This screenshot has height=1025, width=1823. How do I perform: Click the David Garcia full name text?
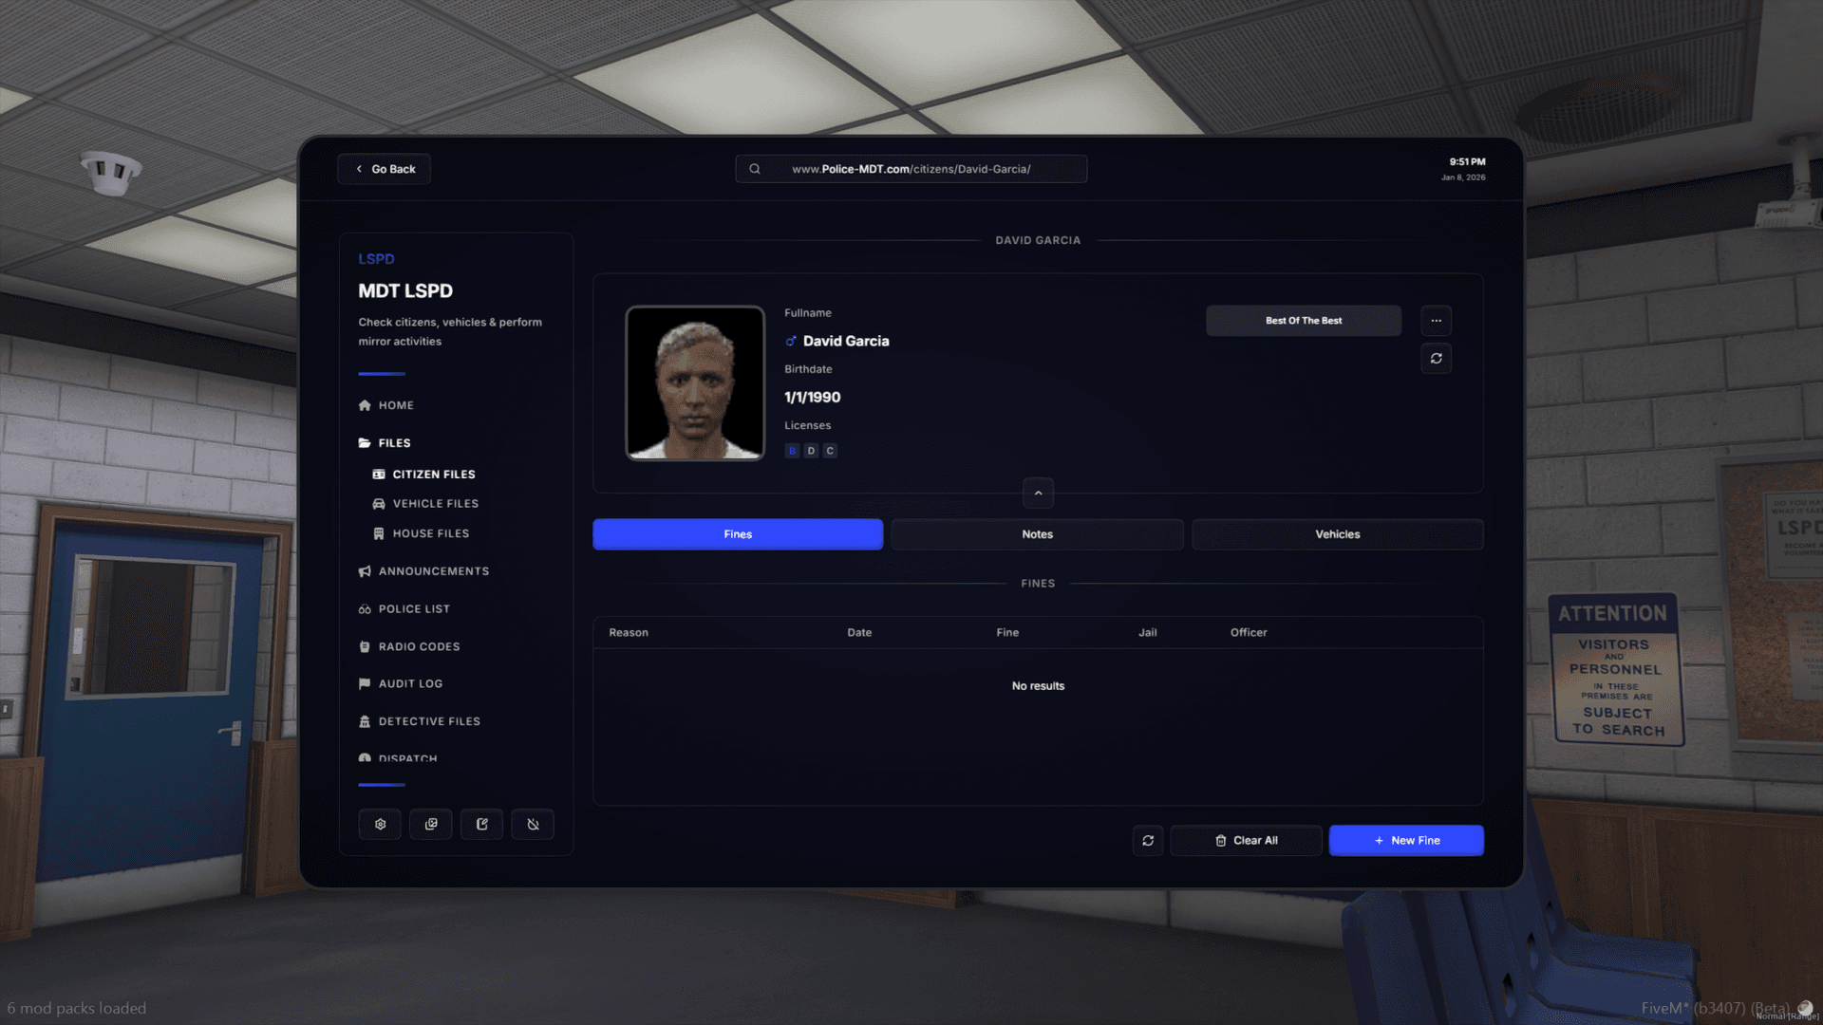846,341
